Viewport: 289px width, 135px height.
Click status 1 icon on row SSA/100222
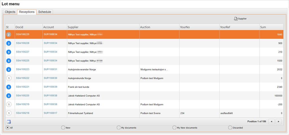(9, 78)
